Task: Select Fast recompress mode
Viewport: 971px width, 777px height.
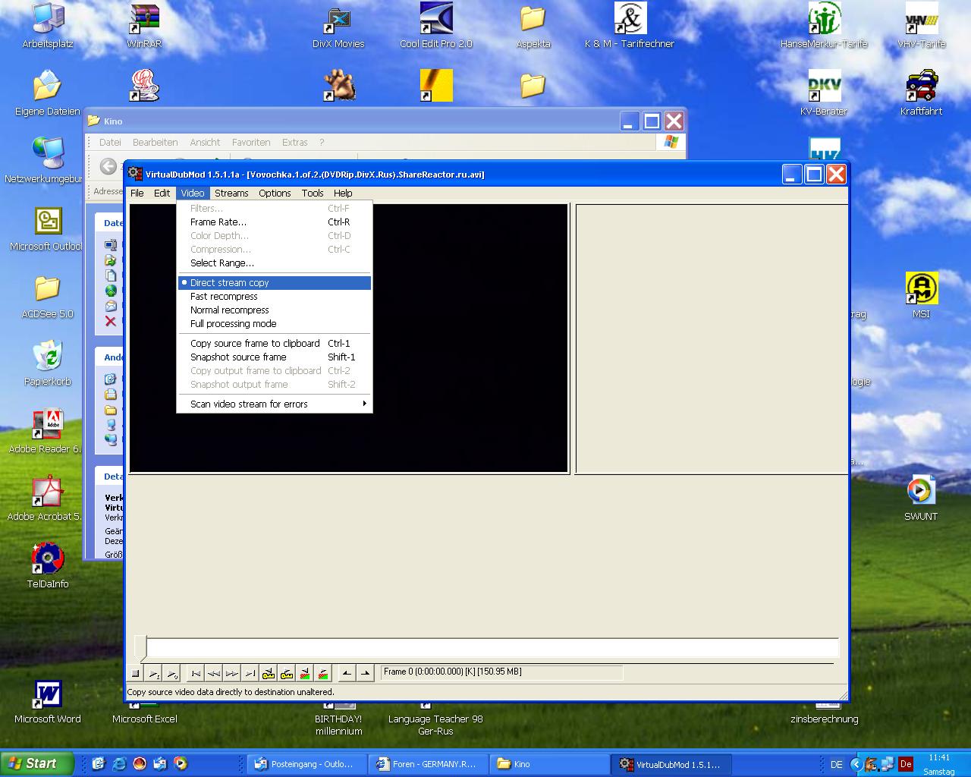Action: tap(275, 297)
